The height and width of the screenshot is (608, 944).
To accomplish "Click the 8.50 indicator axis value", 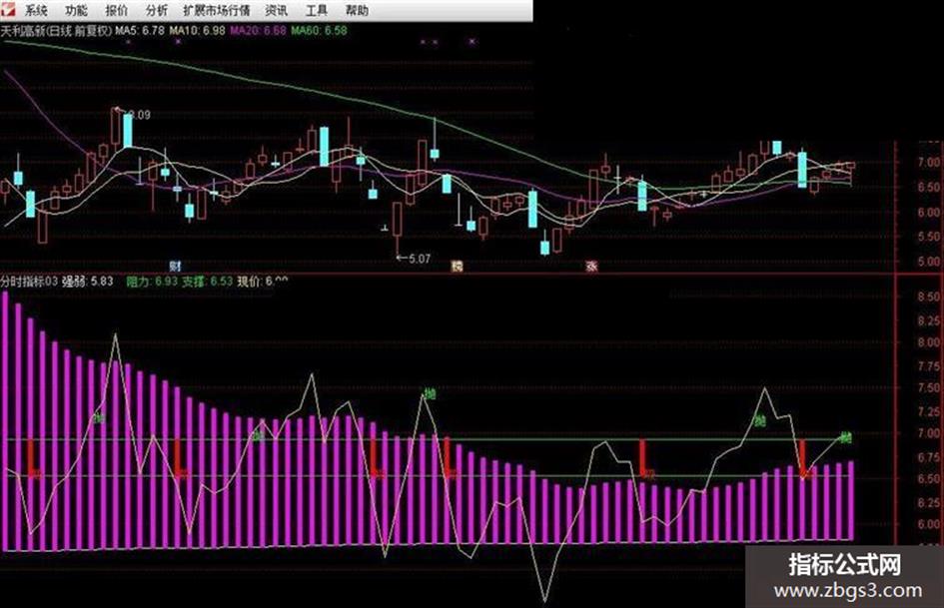I will [928, 297].
